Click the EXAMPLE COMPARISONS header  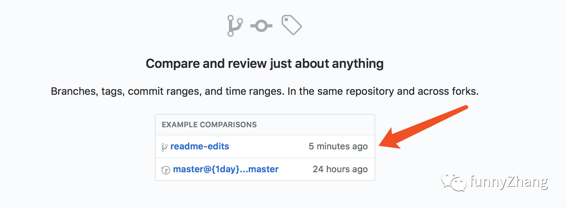pyautogui.click(x=209, y=125)
